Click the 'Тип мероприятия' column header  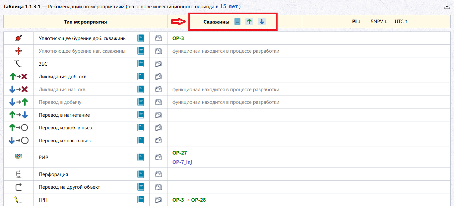(x=85, y=22)
